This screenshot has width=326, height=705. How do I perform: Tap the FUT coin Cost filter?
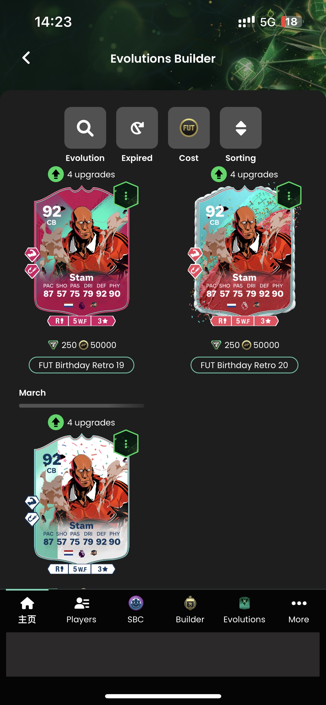pyautogui.click(x=189, y=128)
